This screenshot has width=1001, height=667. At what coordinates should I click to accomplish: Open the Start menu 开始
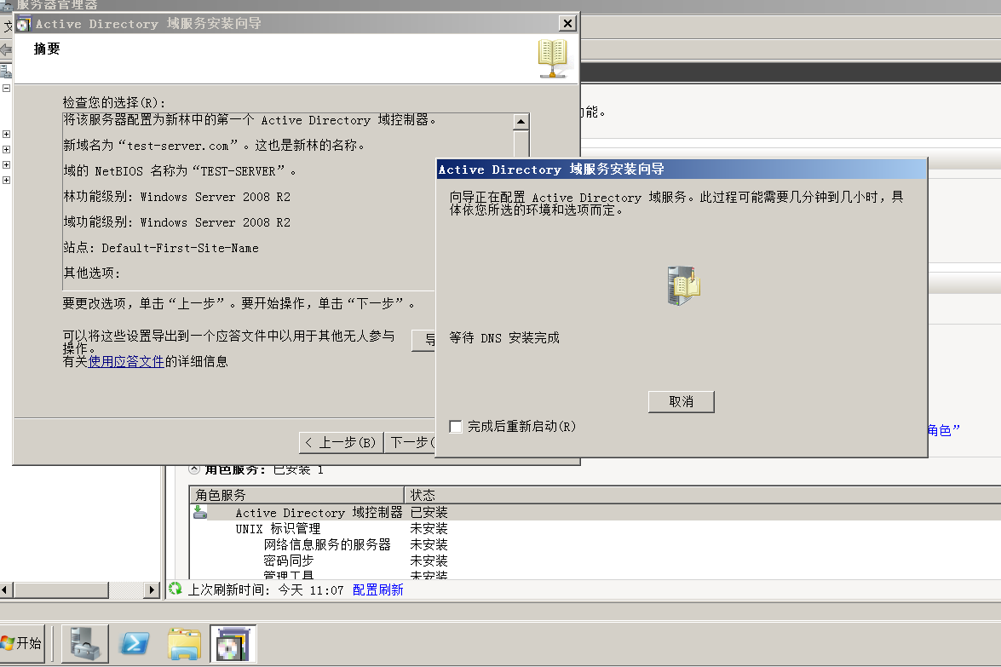coord(22,643)
